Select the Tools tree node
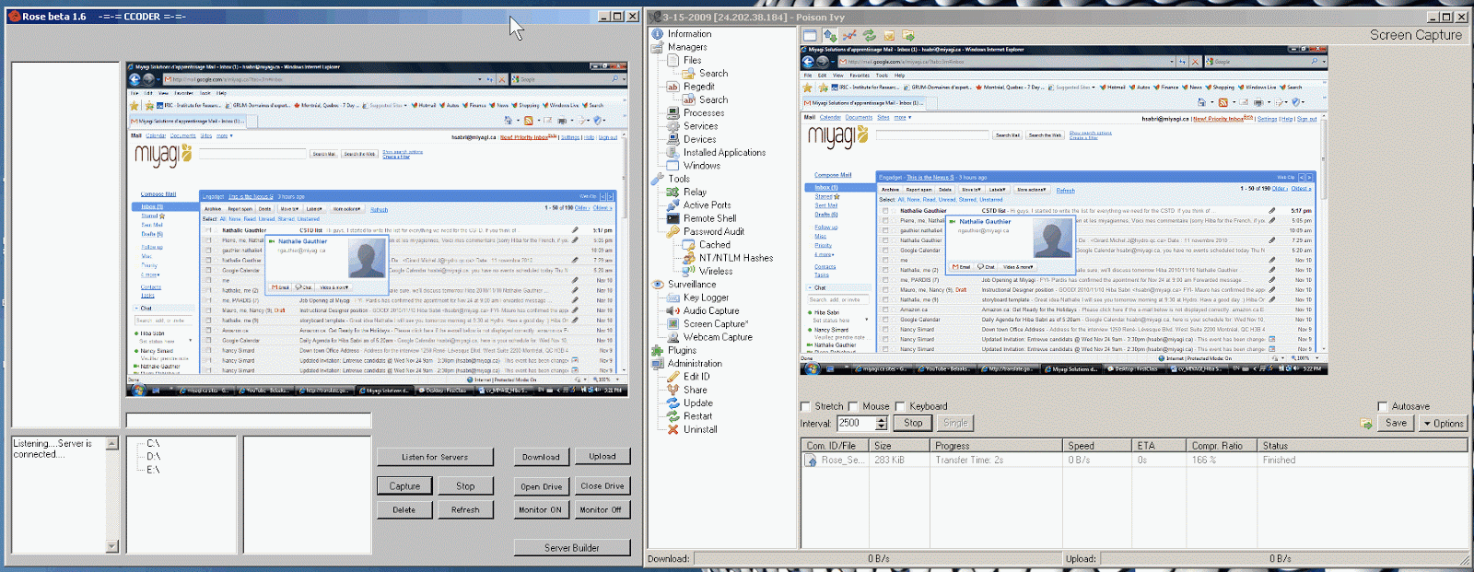Screen dimensions: 1474x572 point(679,179)
